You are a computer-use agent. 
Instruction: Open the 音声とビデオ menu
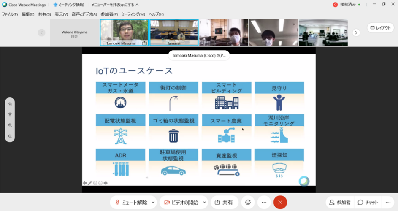tap(84, 14)
